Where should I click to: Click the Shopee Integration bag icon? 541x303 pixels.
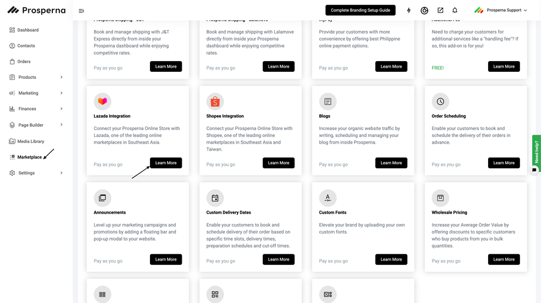click(x=215, y=101)
